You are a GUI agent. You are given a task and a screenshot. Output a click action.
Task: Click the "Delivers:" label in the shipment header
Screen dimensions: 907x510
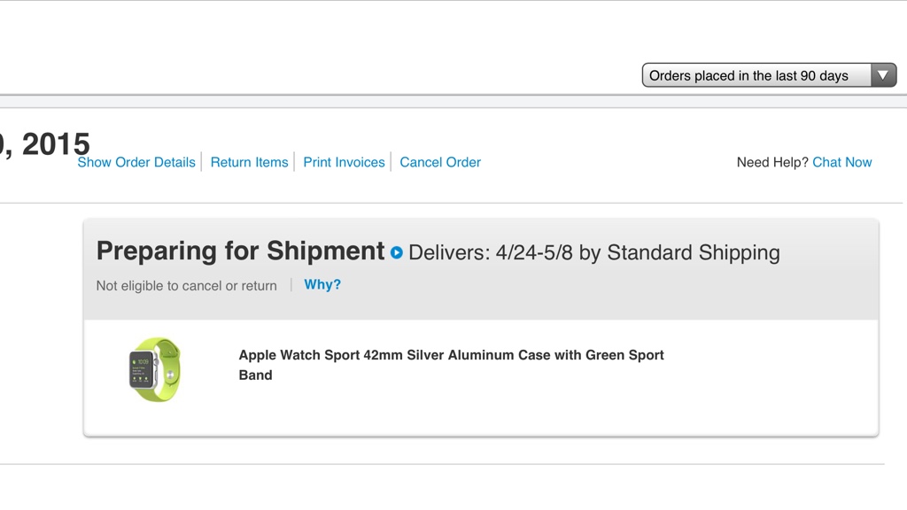coord(448,252)
